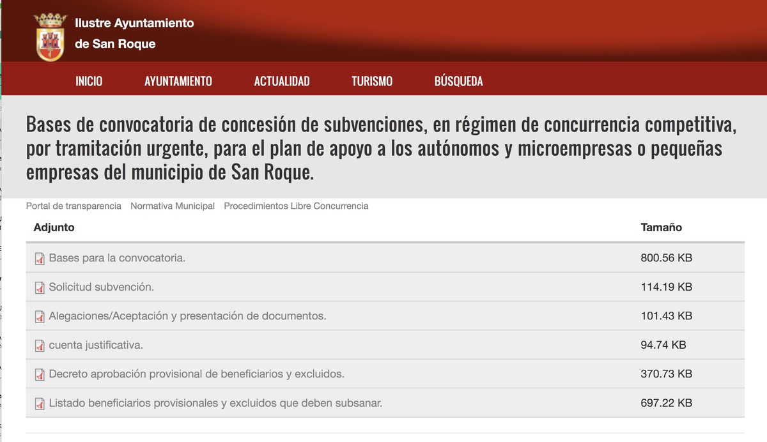Image resolution: width=767 pixels, height=442 pixels.
Task: Click PDF icon beside Listado beneficiarios provisionales
Action: click(40, 404)
